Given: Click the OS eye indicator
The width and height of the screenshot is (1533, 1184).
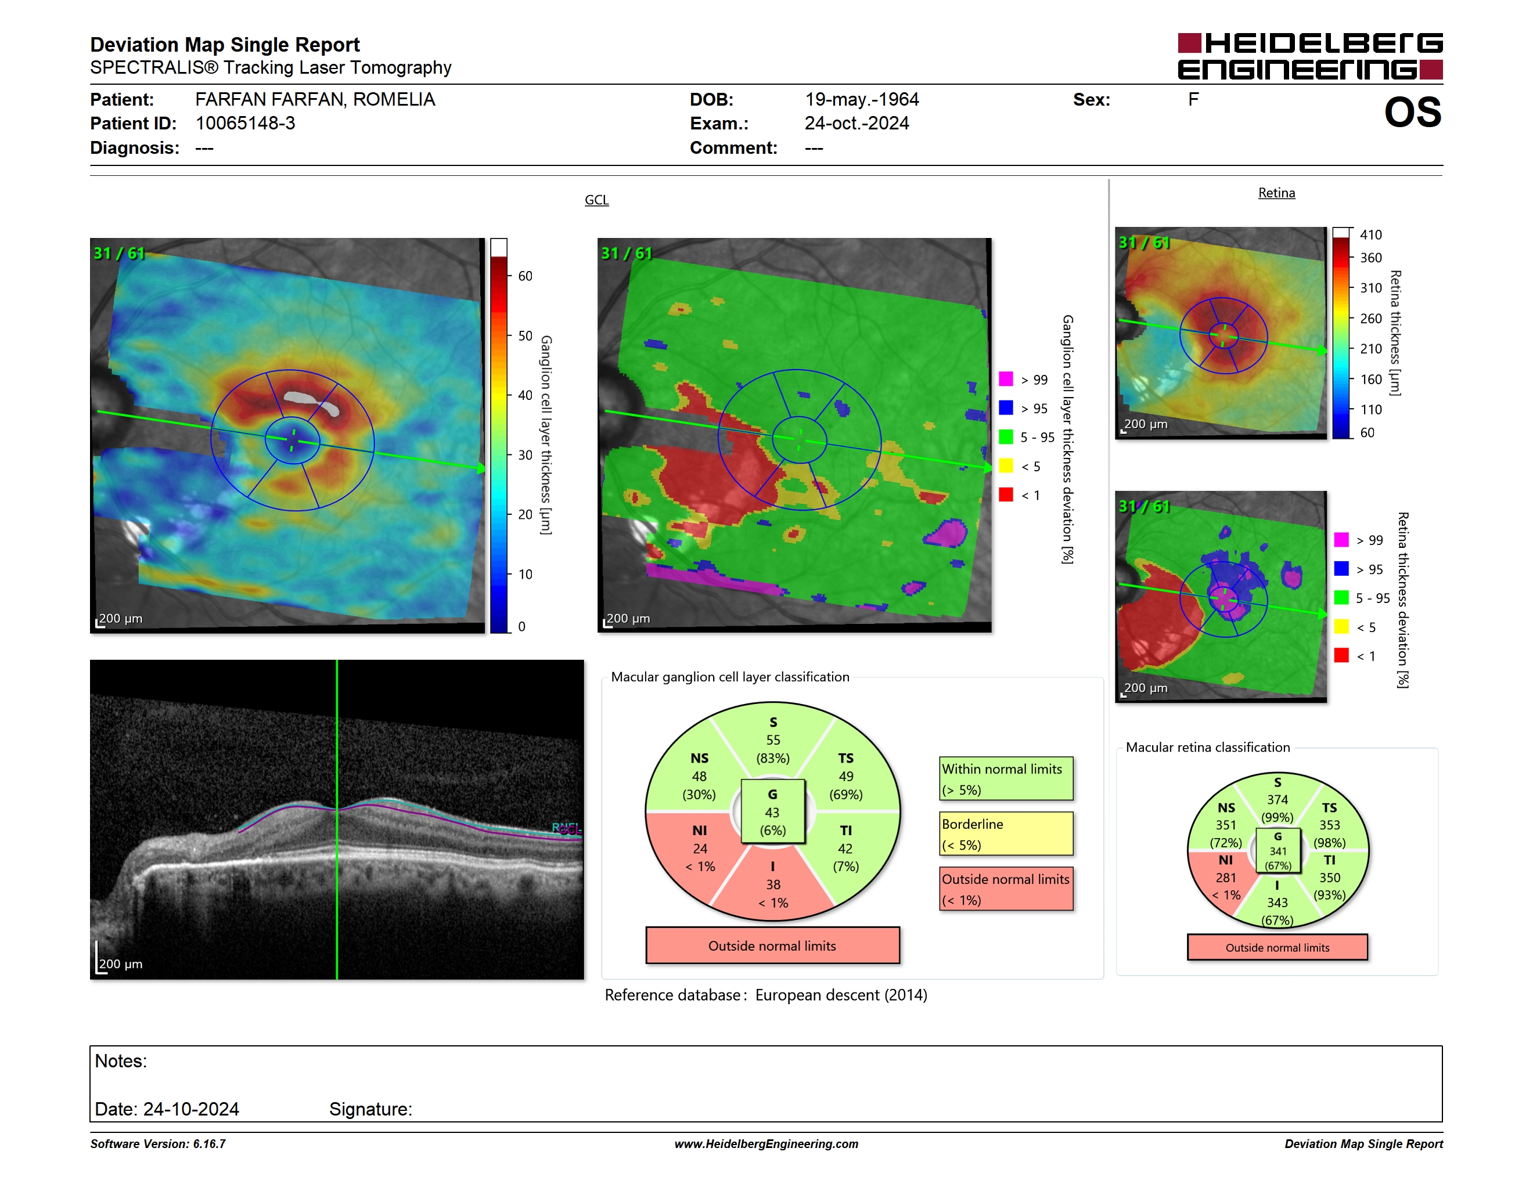Looking at the screenshot, I should [x=1412, y=112].
